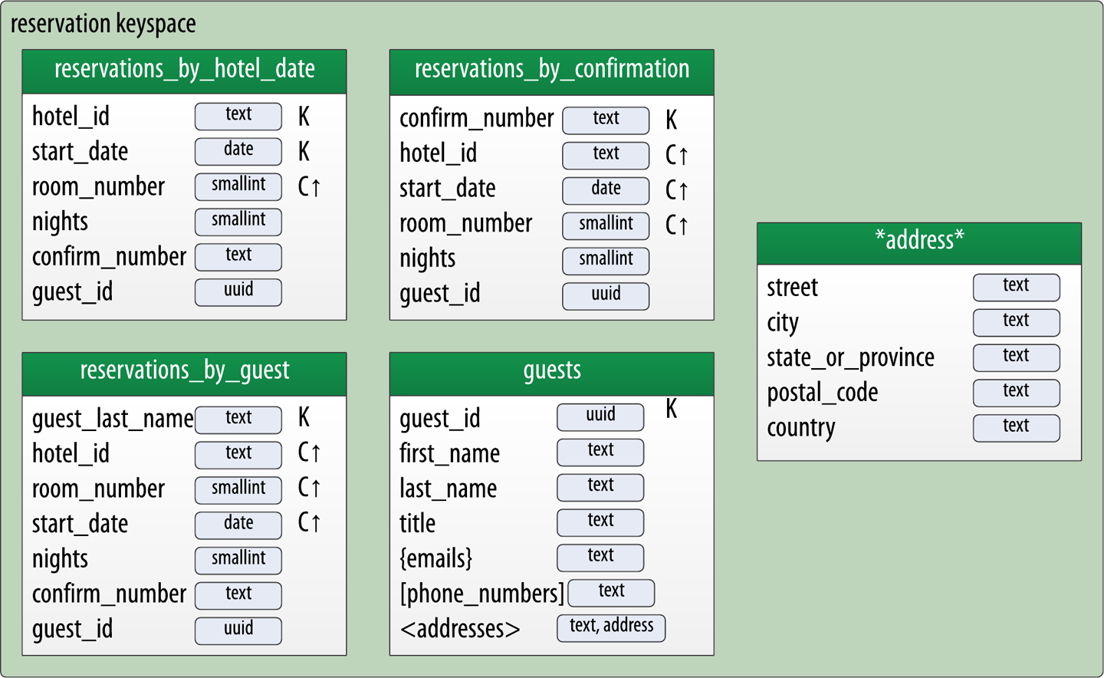Click last_name in the guests table

pyautogui.click(x=448, y=489)
